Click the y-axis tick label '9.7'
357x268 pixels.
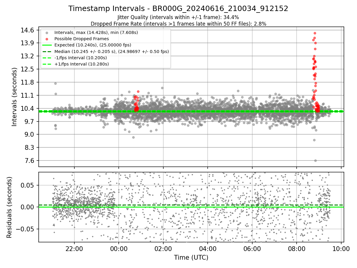coord(29,121)
